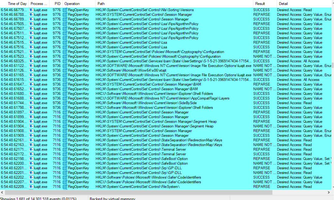Click the PID column header
Screen dimensions: 334x200
click(57, 3)
